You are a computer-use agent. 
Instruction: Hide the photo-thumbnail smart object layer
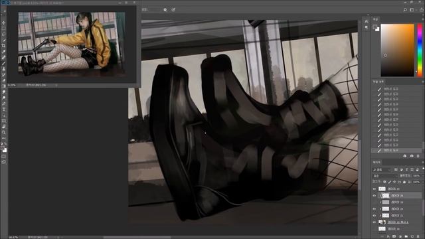375,222
